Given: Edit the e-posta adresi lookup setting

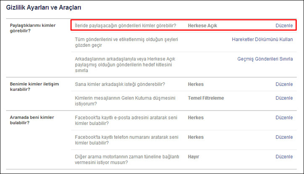Looking at the screenshot, I should tap(284, 118).
